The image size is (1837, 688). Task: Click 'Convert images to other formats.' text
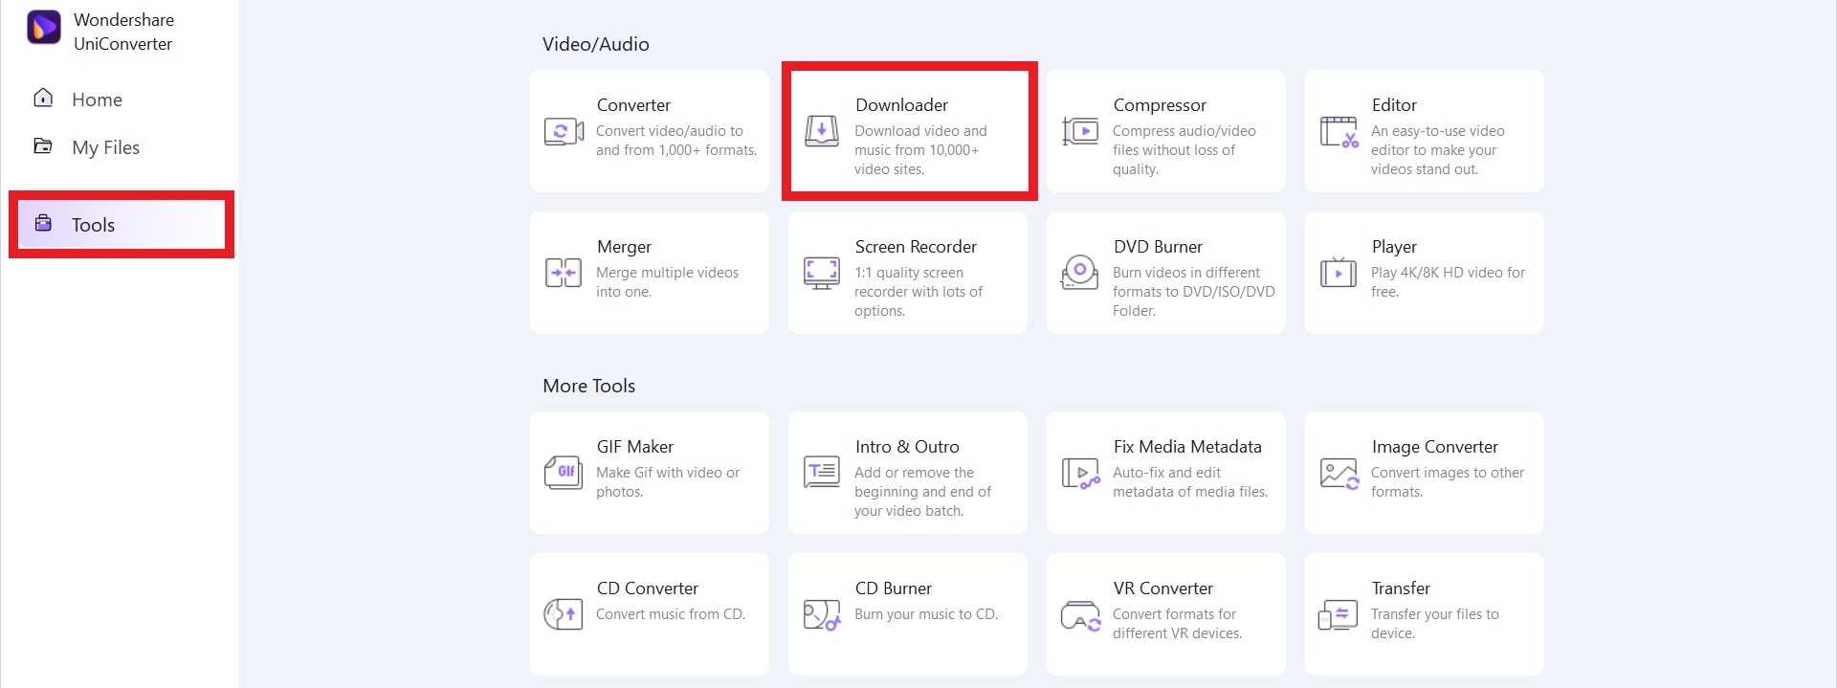point(1448,482)
